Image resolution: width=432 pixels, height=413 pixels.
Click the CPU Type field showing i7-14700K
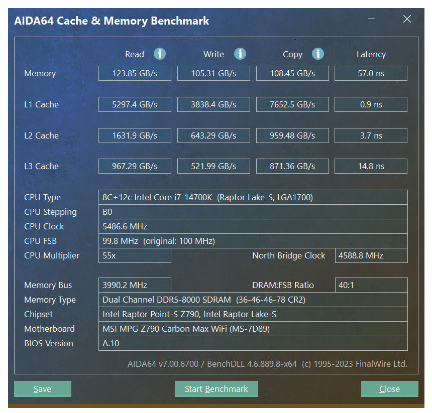(253, 197)
